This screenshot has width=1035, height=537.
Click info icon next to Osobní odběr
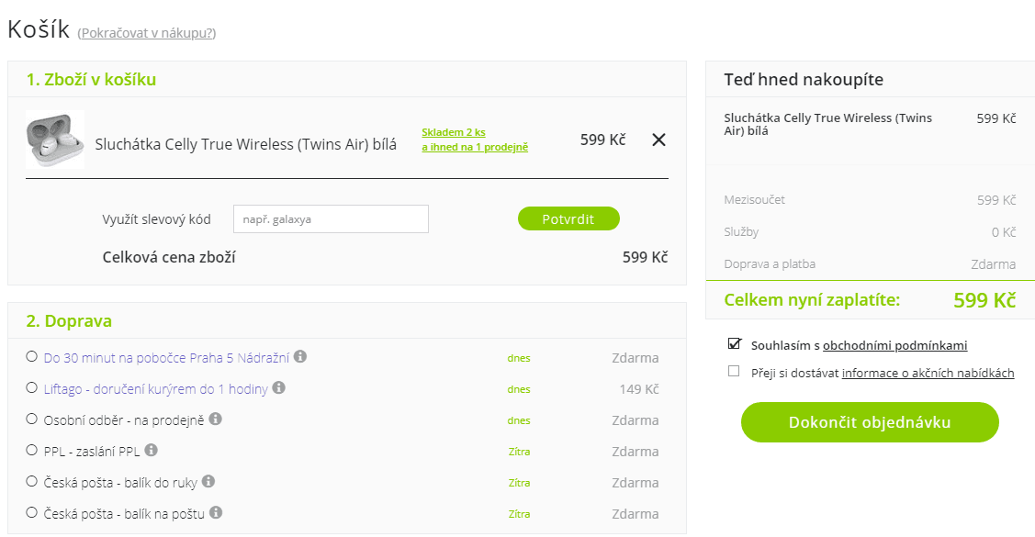click(x=215, y=419)
